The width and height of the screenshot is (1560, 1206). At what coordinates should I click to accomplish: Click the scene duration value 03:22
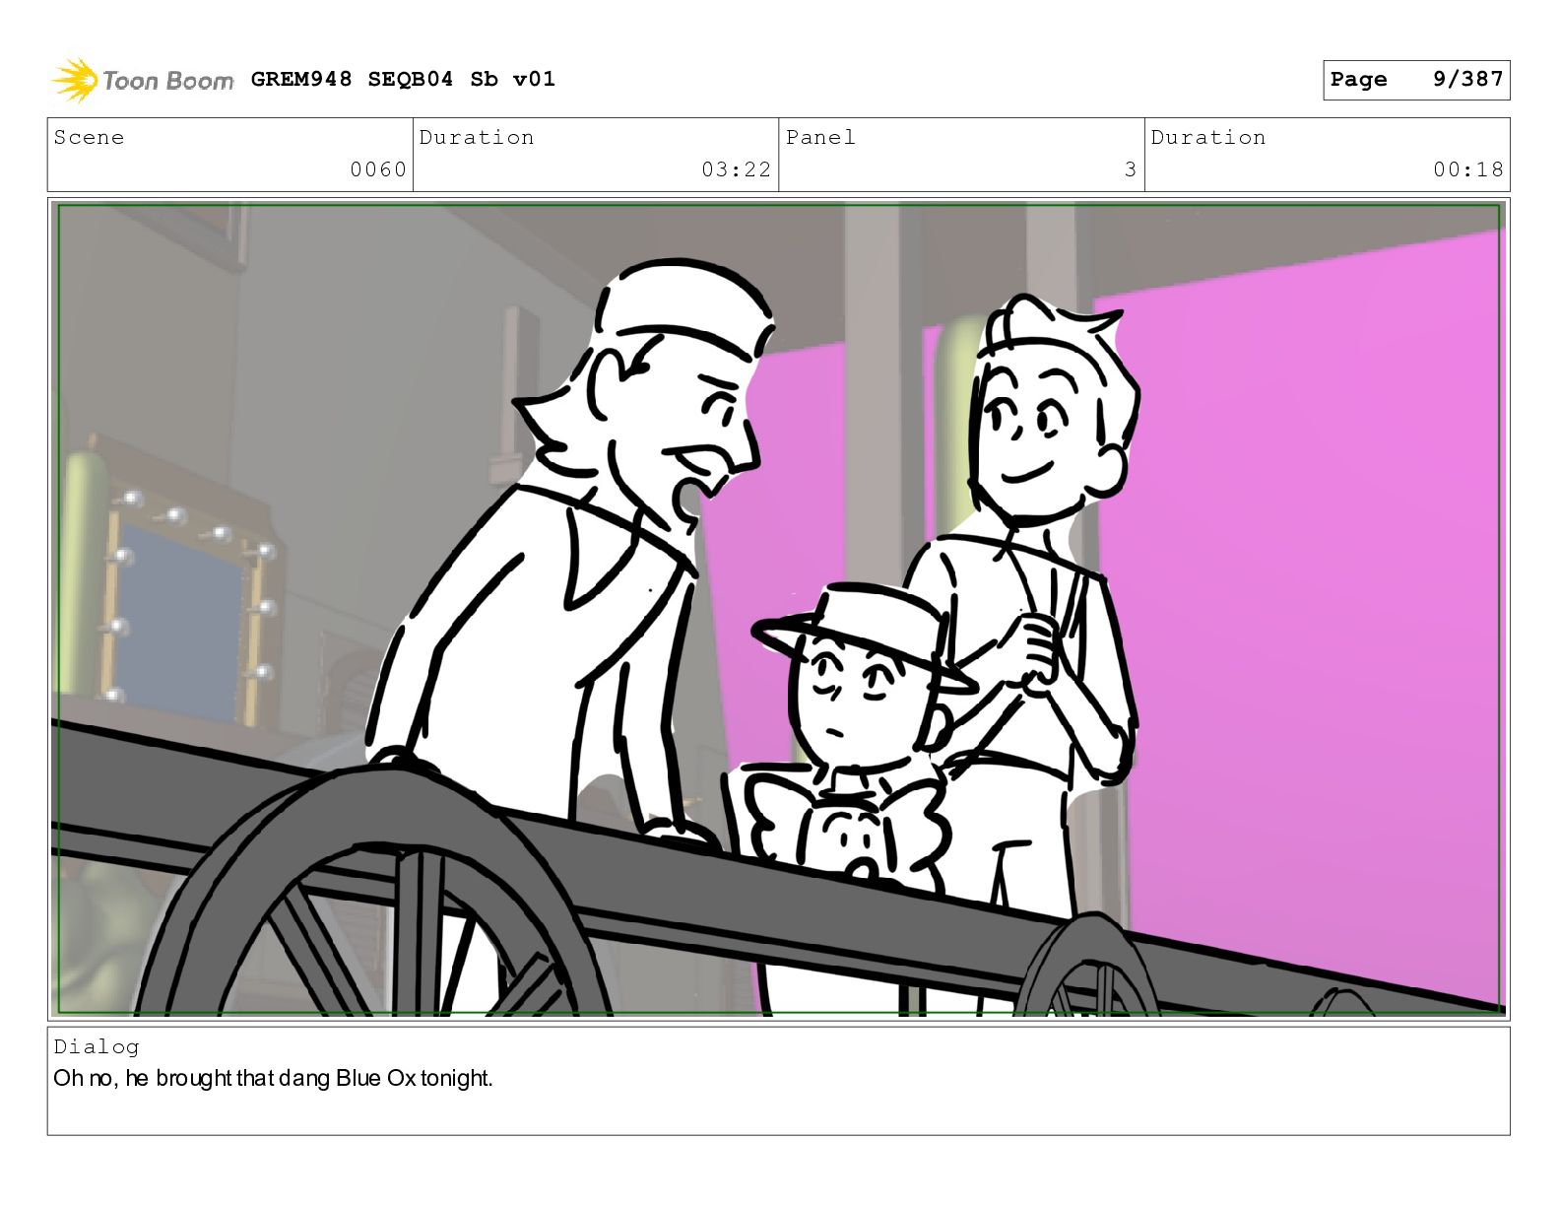[736, 169]
